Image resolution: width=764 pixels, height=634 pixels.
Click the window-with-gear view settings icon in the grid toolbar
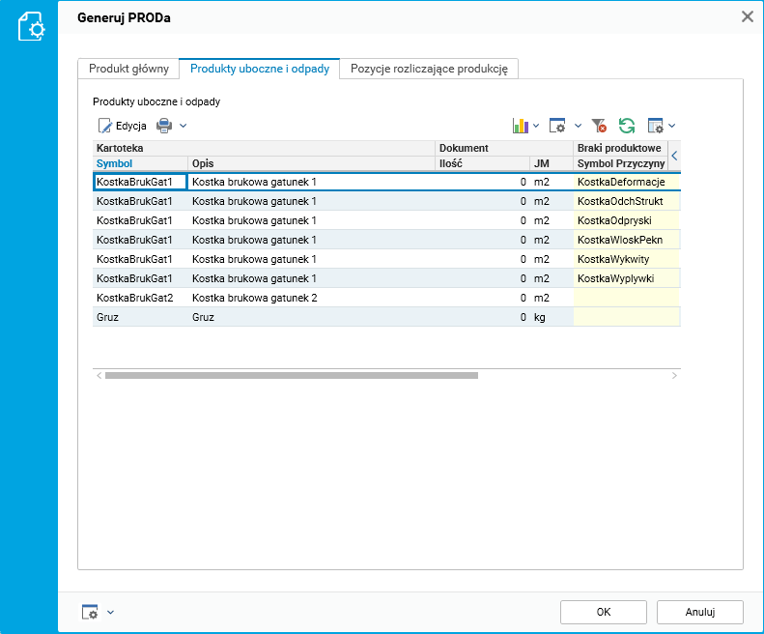(x=557, y=126)
